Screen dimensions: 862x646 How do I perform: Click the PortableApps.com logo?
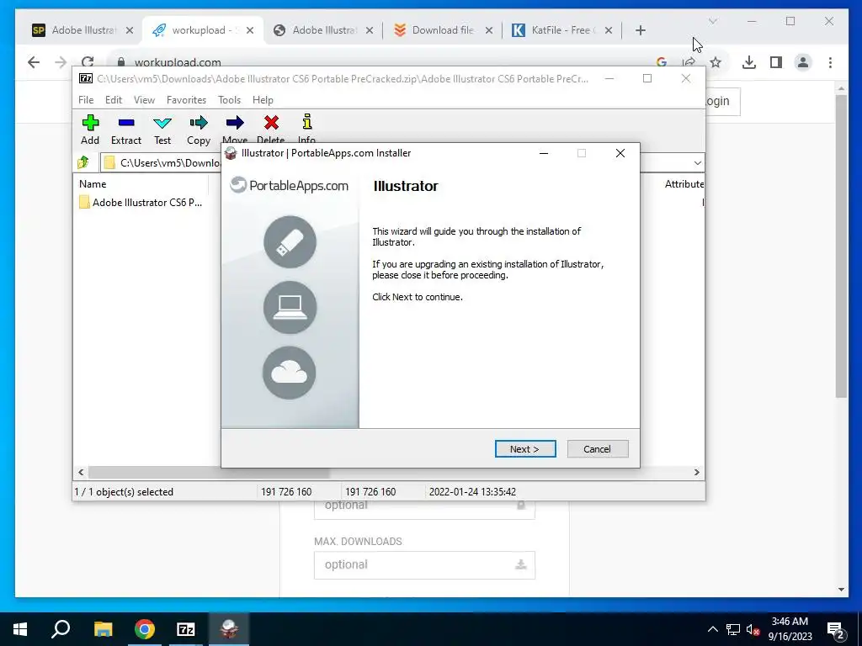tap(290, 185)
